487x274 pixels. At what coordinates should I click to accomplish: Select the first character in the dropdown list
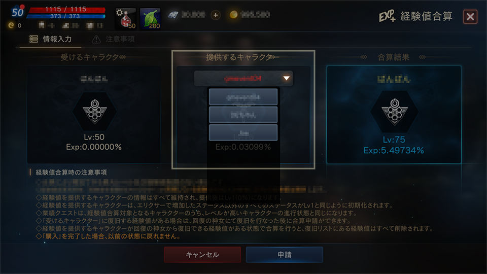[x=243, y=97]
